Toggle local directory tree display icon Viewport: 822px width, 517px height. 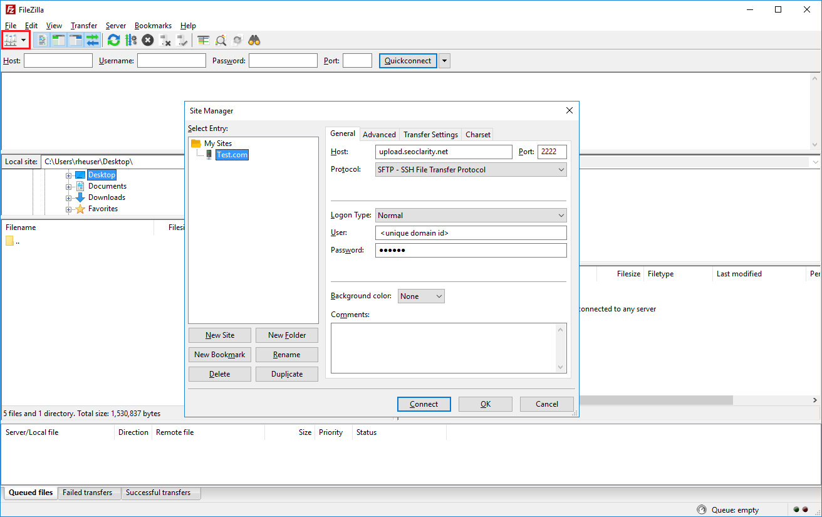click(x=59, y=41)
